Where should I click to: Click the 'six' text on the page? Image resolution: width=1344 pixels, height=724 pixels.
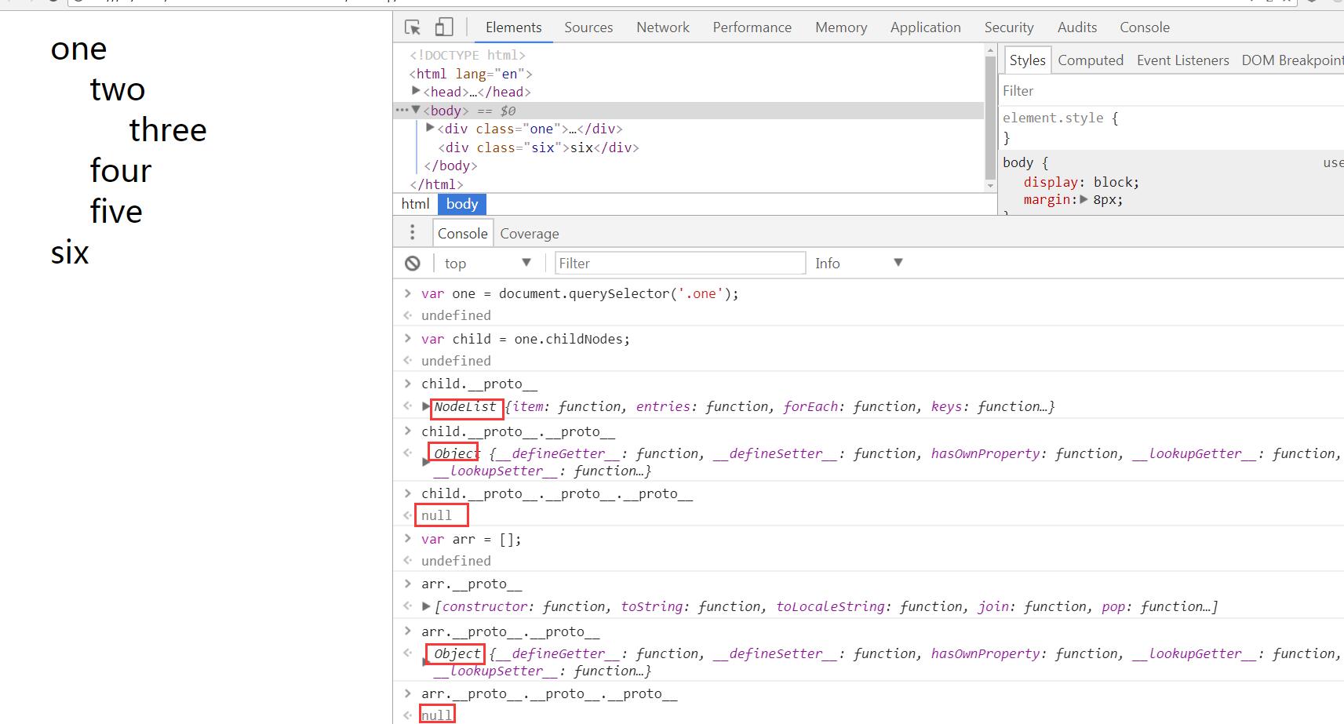click(70, 253)
